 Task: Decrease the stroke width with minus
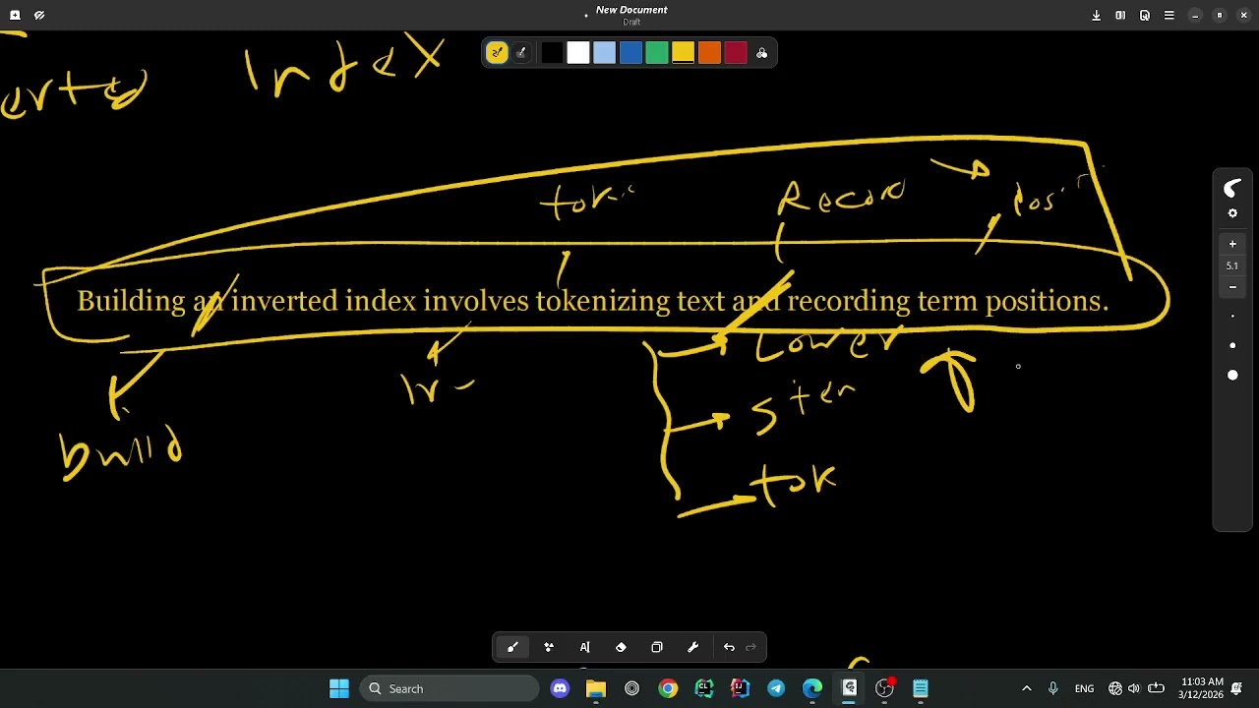point(1232,287)
